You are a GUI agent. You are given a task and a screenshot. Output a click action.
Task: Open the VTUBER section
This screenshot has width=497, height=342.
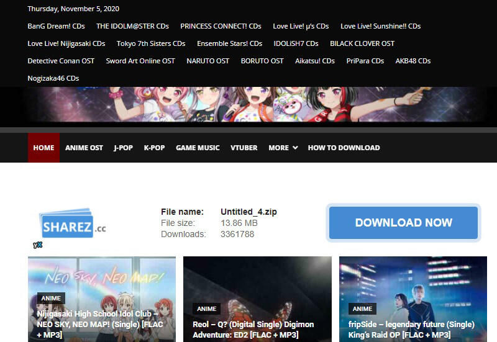pos(244,148)
